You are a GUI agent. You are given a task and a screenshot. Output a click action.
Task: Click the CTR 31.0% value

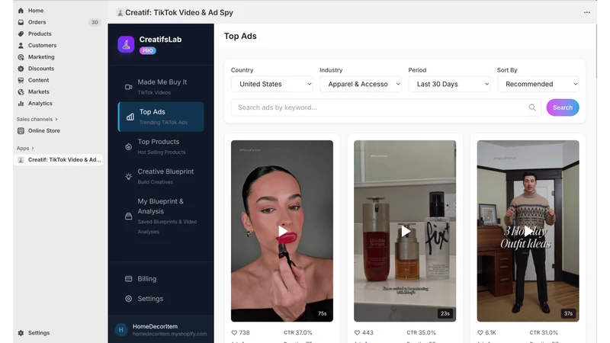[x=544, y=332]
